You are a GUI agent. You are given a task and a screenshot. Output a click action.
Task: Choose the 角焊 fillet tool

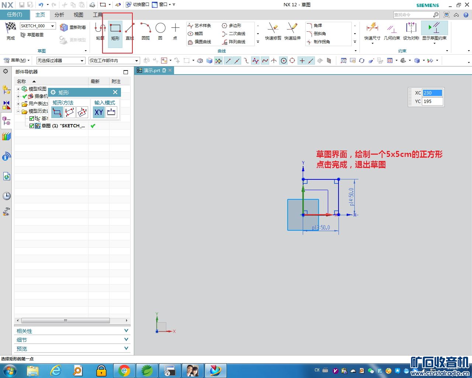(x=314, y=25)
